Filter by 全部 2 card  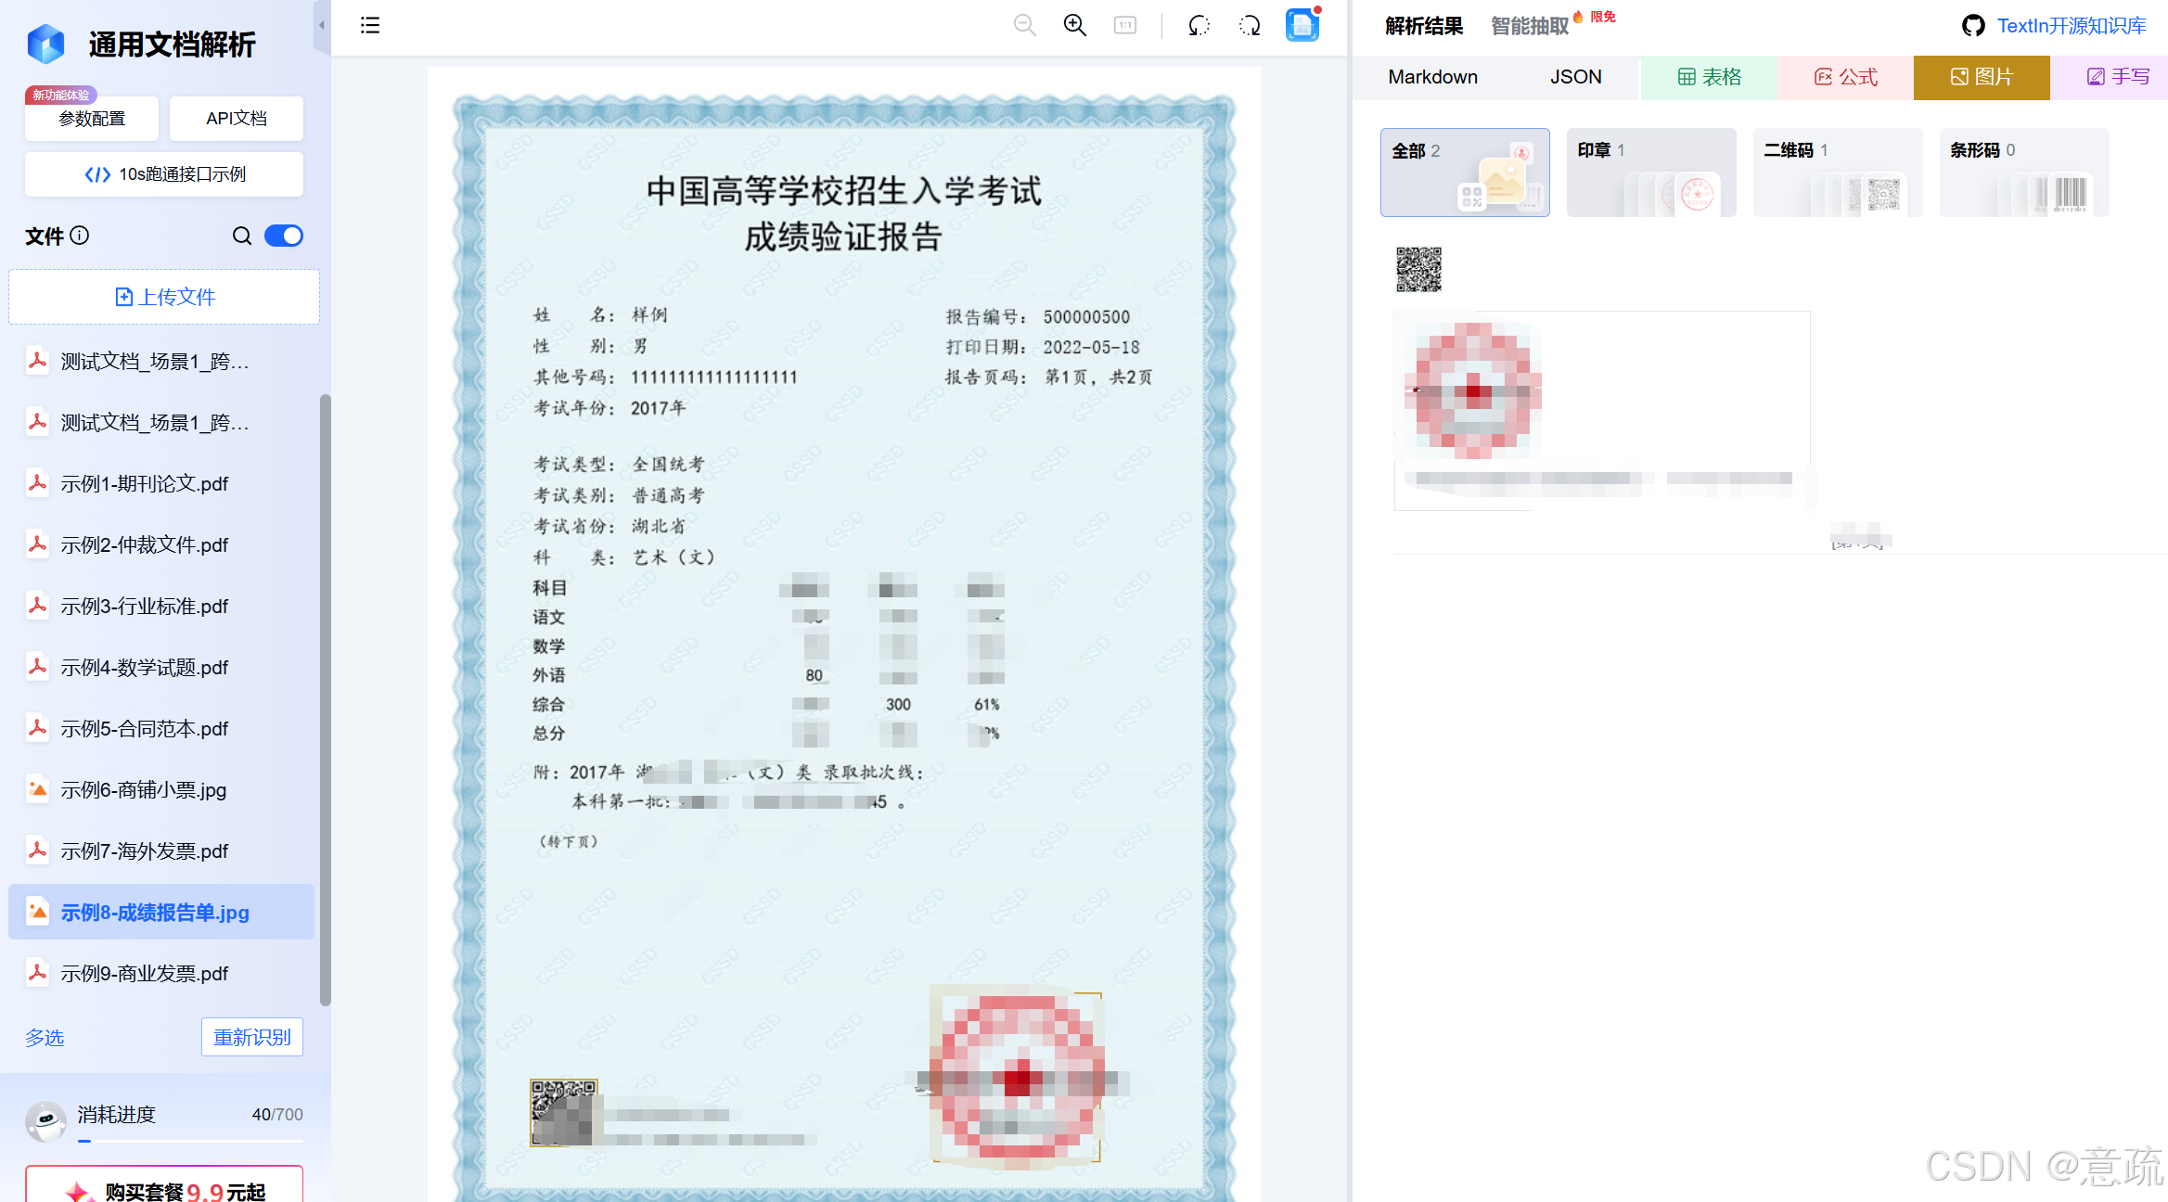pyautogui.click(x=1465, y=173)
